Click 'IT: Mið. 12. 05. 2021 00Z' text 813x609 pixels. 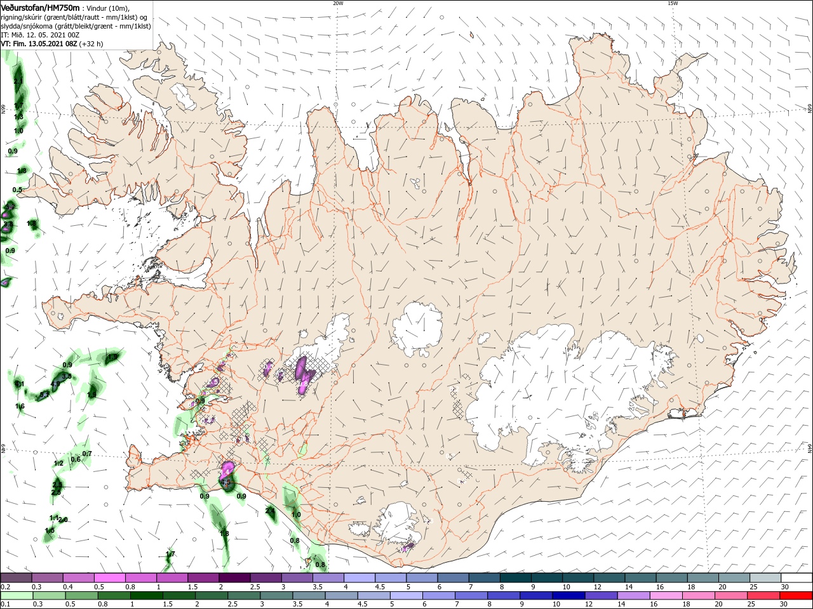click(41, 35)
